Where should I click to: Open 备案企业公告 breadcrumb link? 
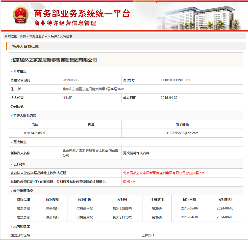pyautogui.click(x=38, y=36)
